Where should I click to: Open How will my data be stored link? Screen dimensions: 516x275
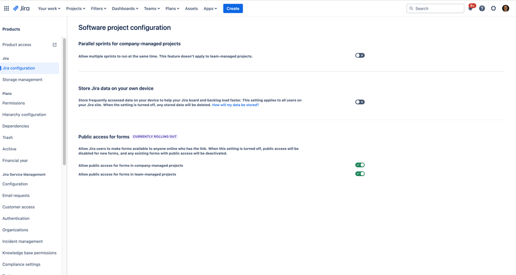tap(236, 105)
